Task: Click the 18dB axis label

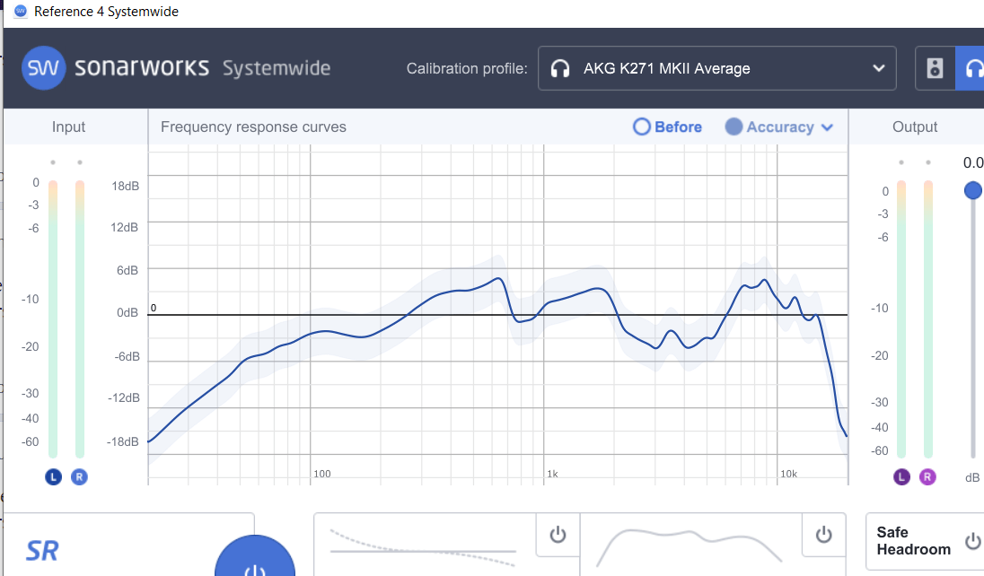Action: coord(126,186)
